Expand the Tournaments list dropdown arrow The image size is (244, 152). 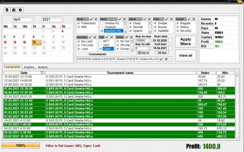tap(170, 59)
